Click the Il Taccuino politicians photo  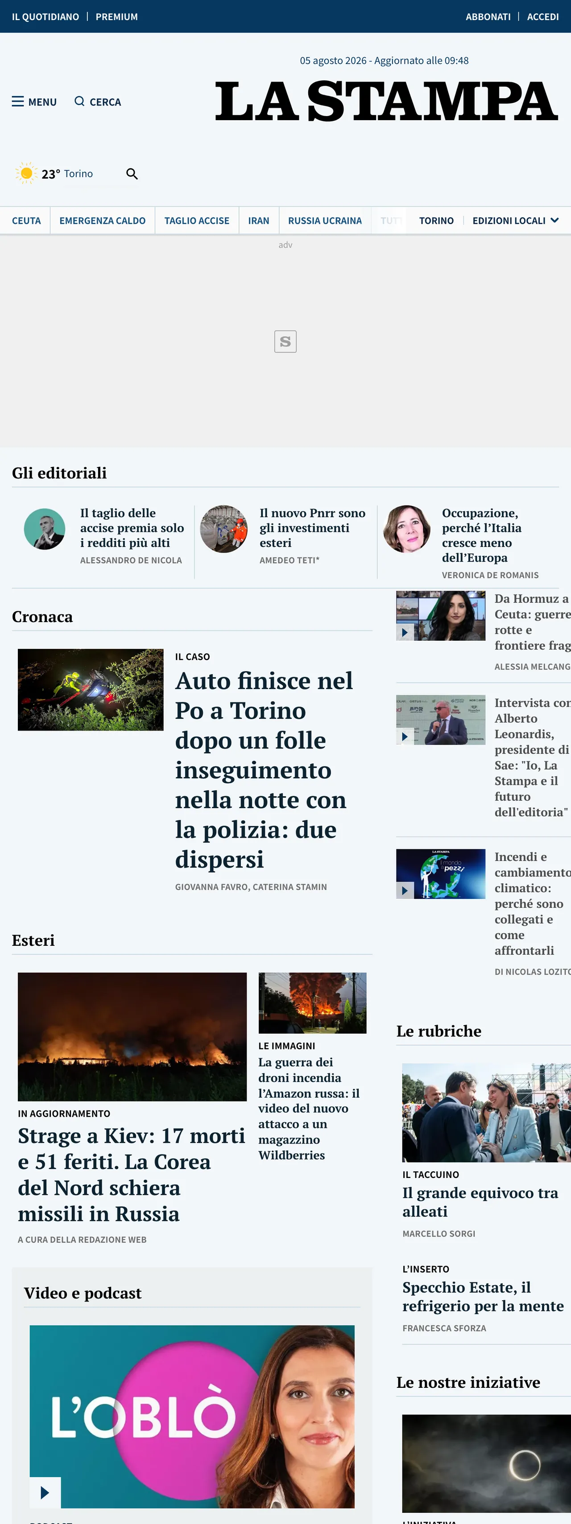487,1113
